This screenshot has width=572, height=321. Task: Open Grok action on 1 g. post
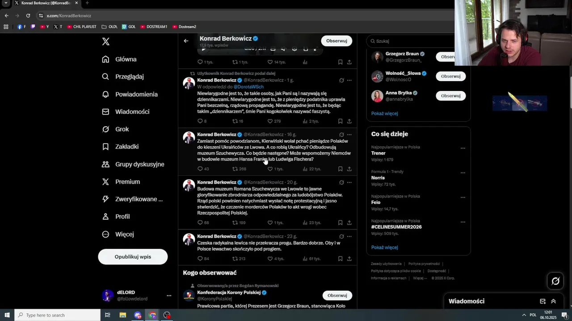[x=341, y=80]
